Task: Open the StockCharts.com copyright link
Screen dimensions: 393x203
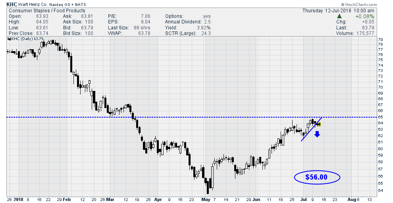Action: (x=359, y=4)
